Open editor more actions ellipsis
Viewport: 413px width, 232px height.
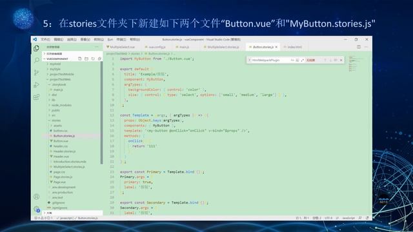coord(366,47)
